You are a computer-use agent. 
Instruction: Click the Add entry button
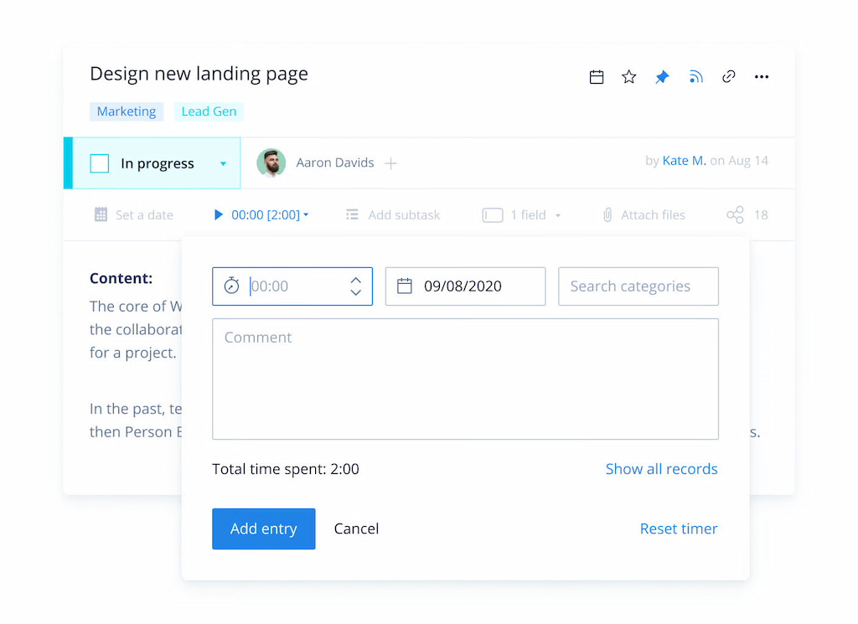point(263,529)
